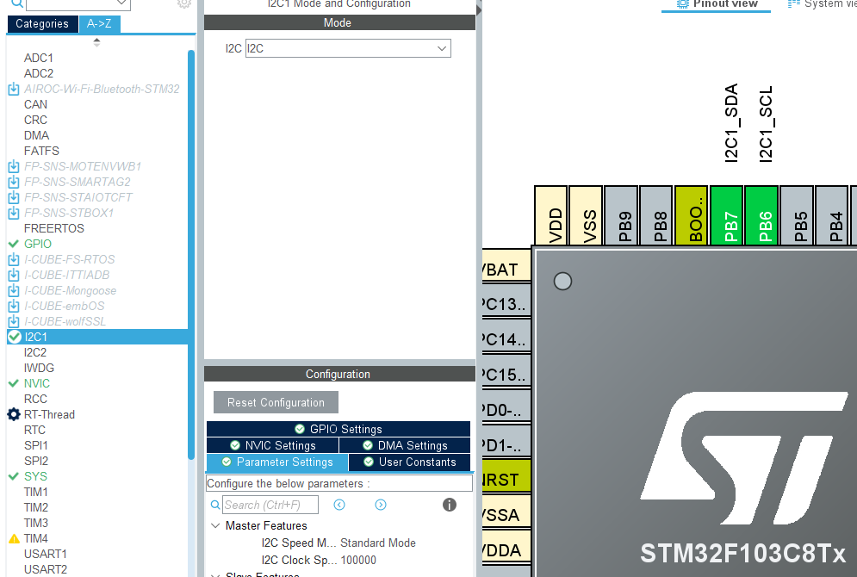857x577 pixels.
Task: Click green PB6 pin on chip
Action: click(x=761, y=216)
